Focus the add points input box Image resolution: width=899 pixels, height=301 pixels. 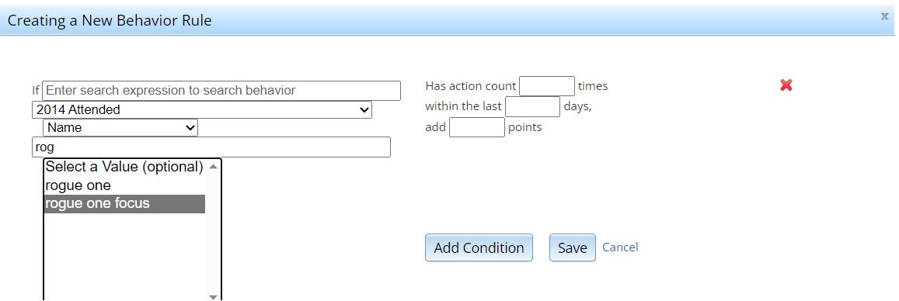pyautogui.click(x=477, y=127)
